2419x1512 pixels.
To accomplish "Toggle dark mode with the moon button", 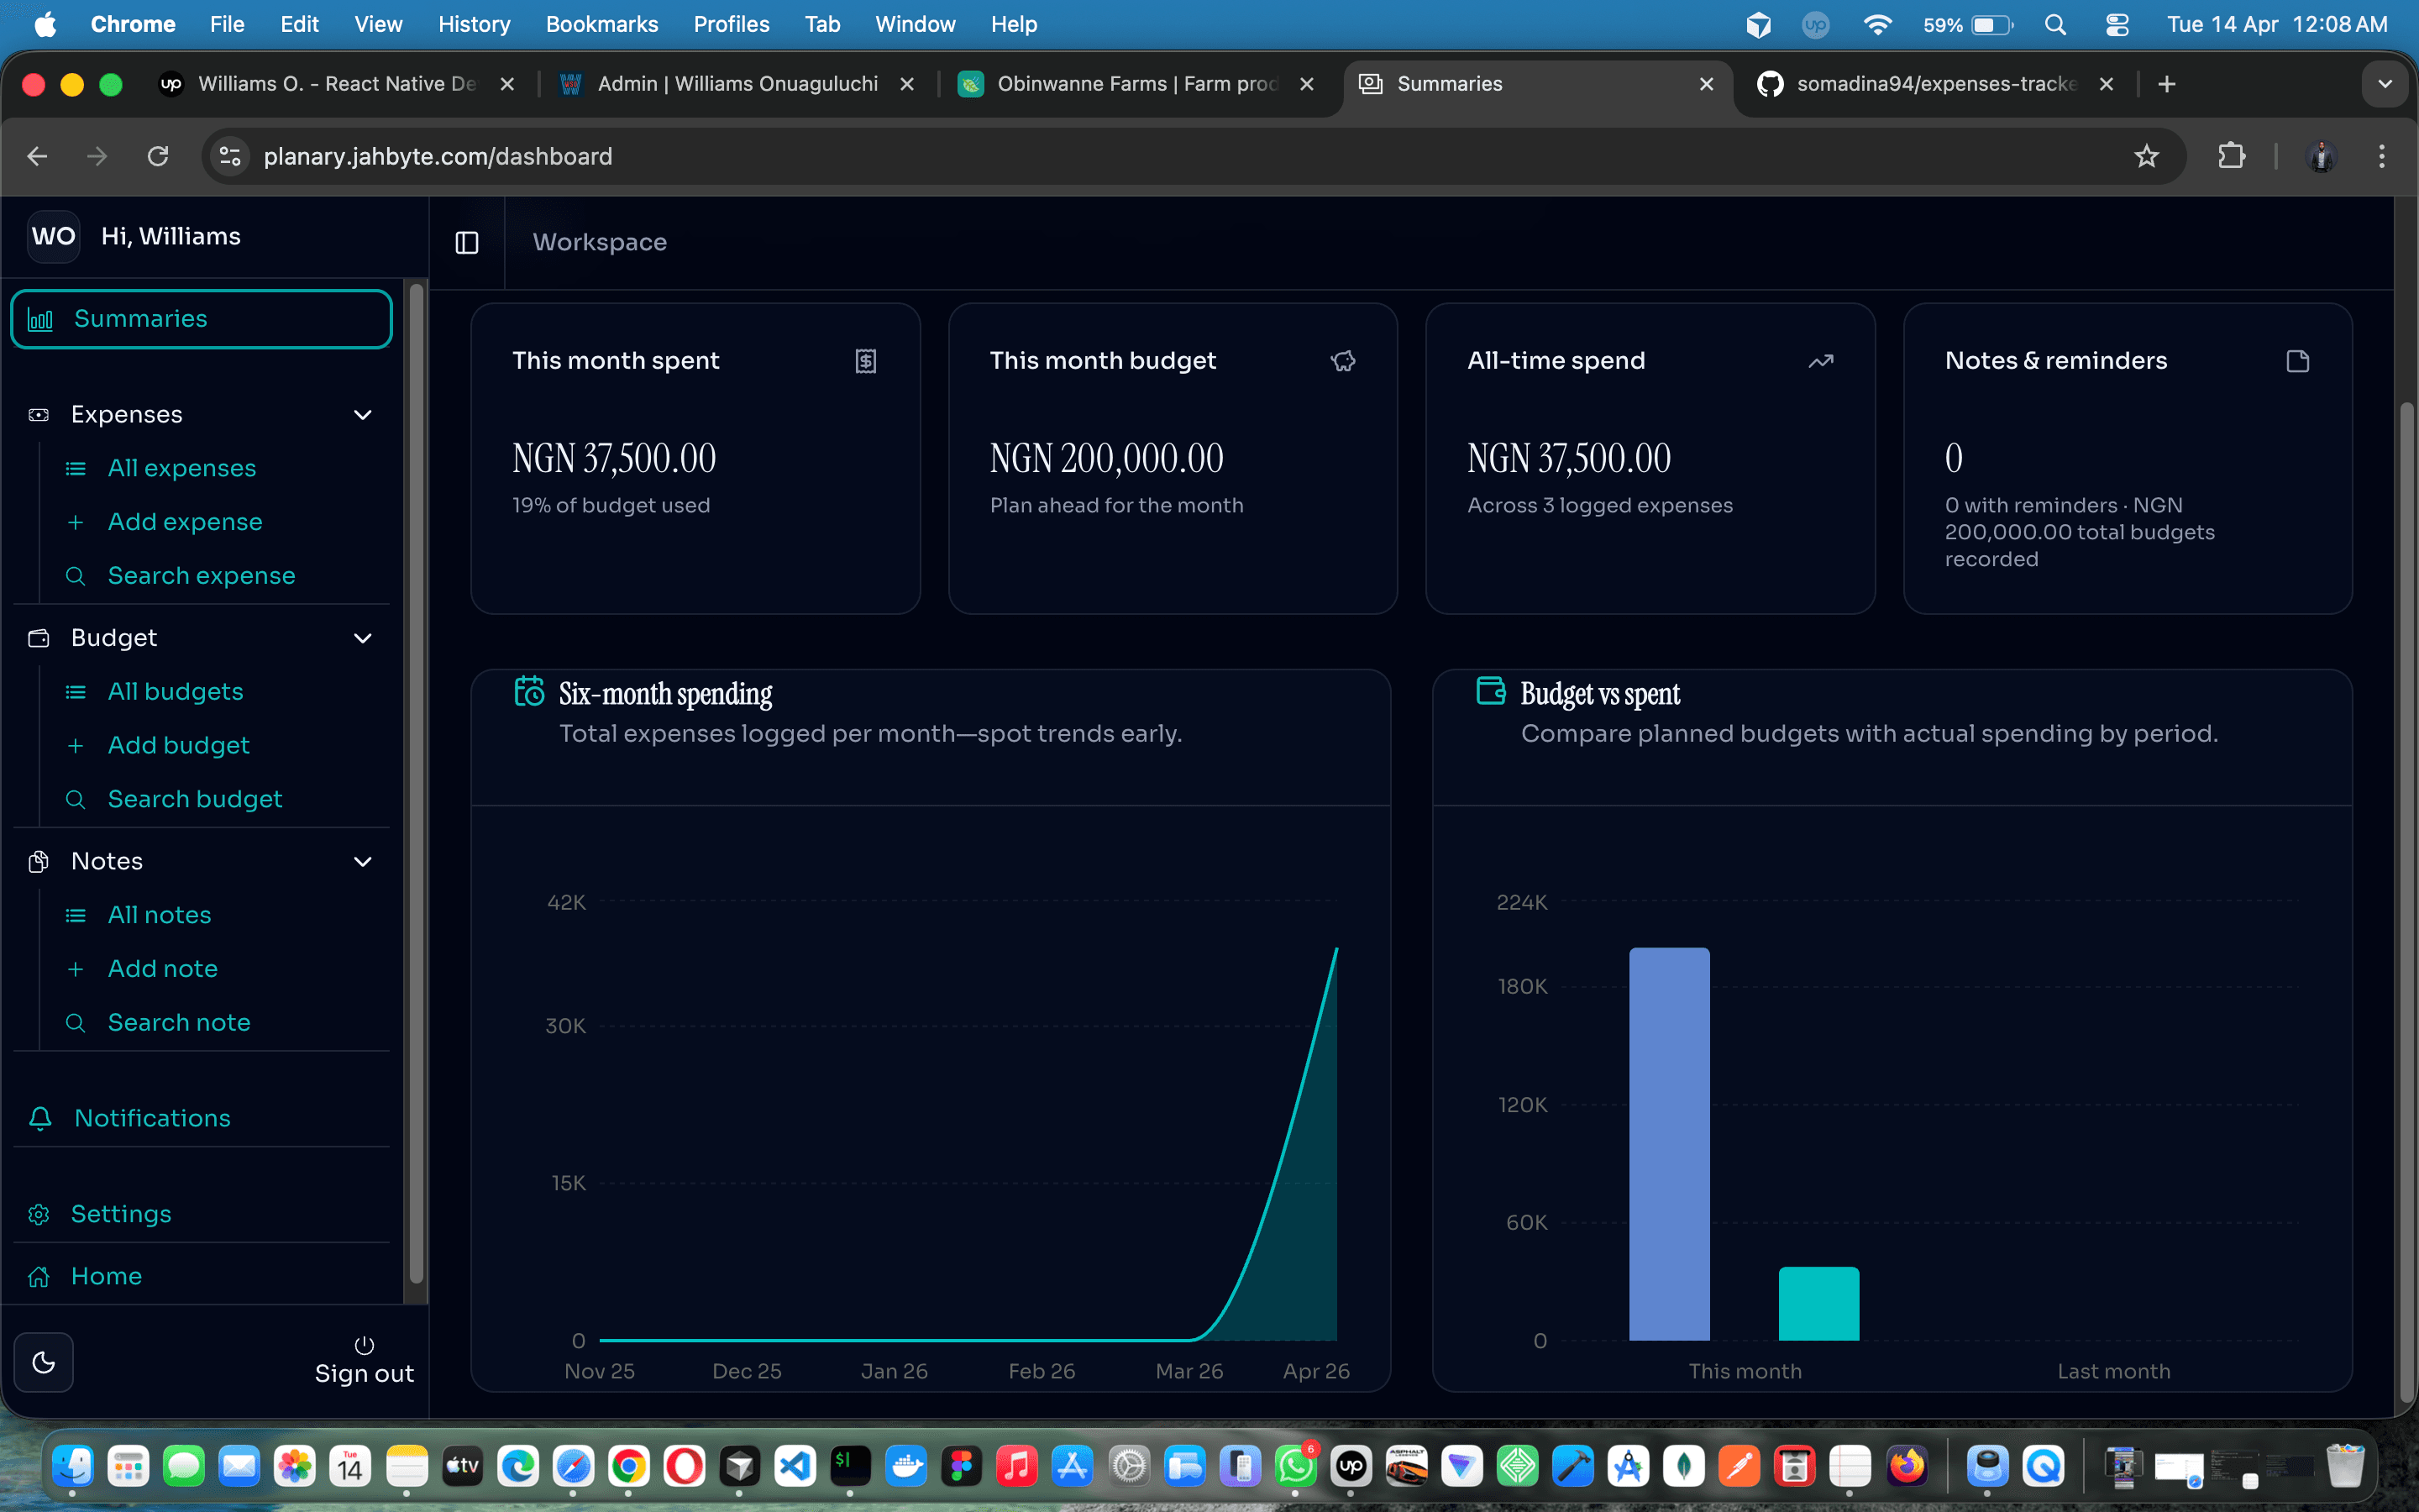I will [x=44, y=1362].
